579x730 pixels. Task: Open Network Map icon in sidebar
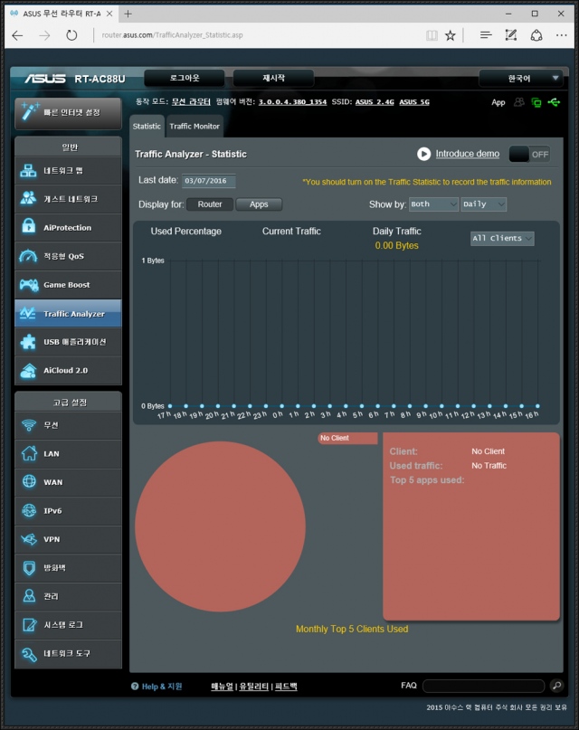coord(28,170)
